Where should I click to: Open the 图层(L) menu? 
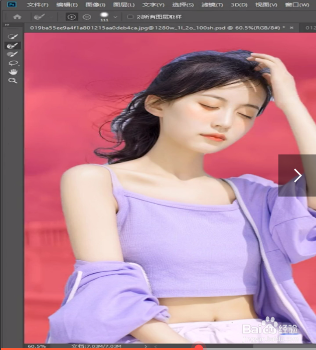[124, 5]
